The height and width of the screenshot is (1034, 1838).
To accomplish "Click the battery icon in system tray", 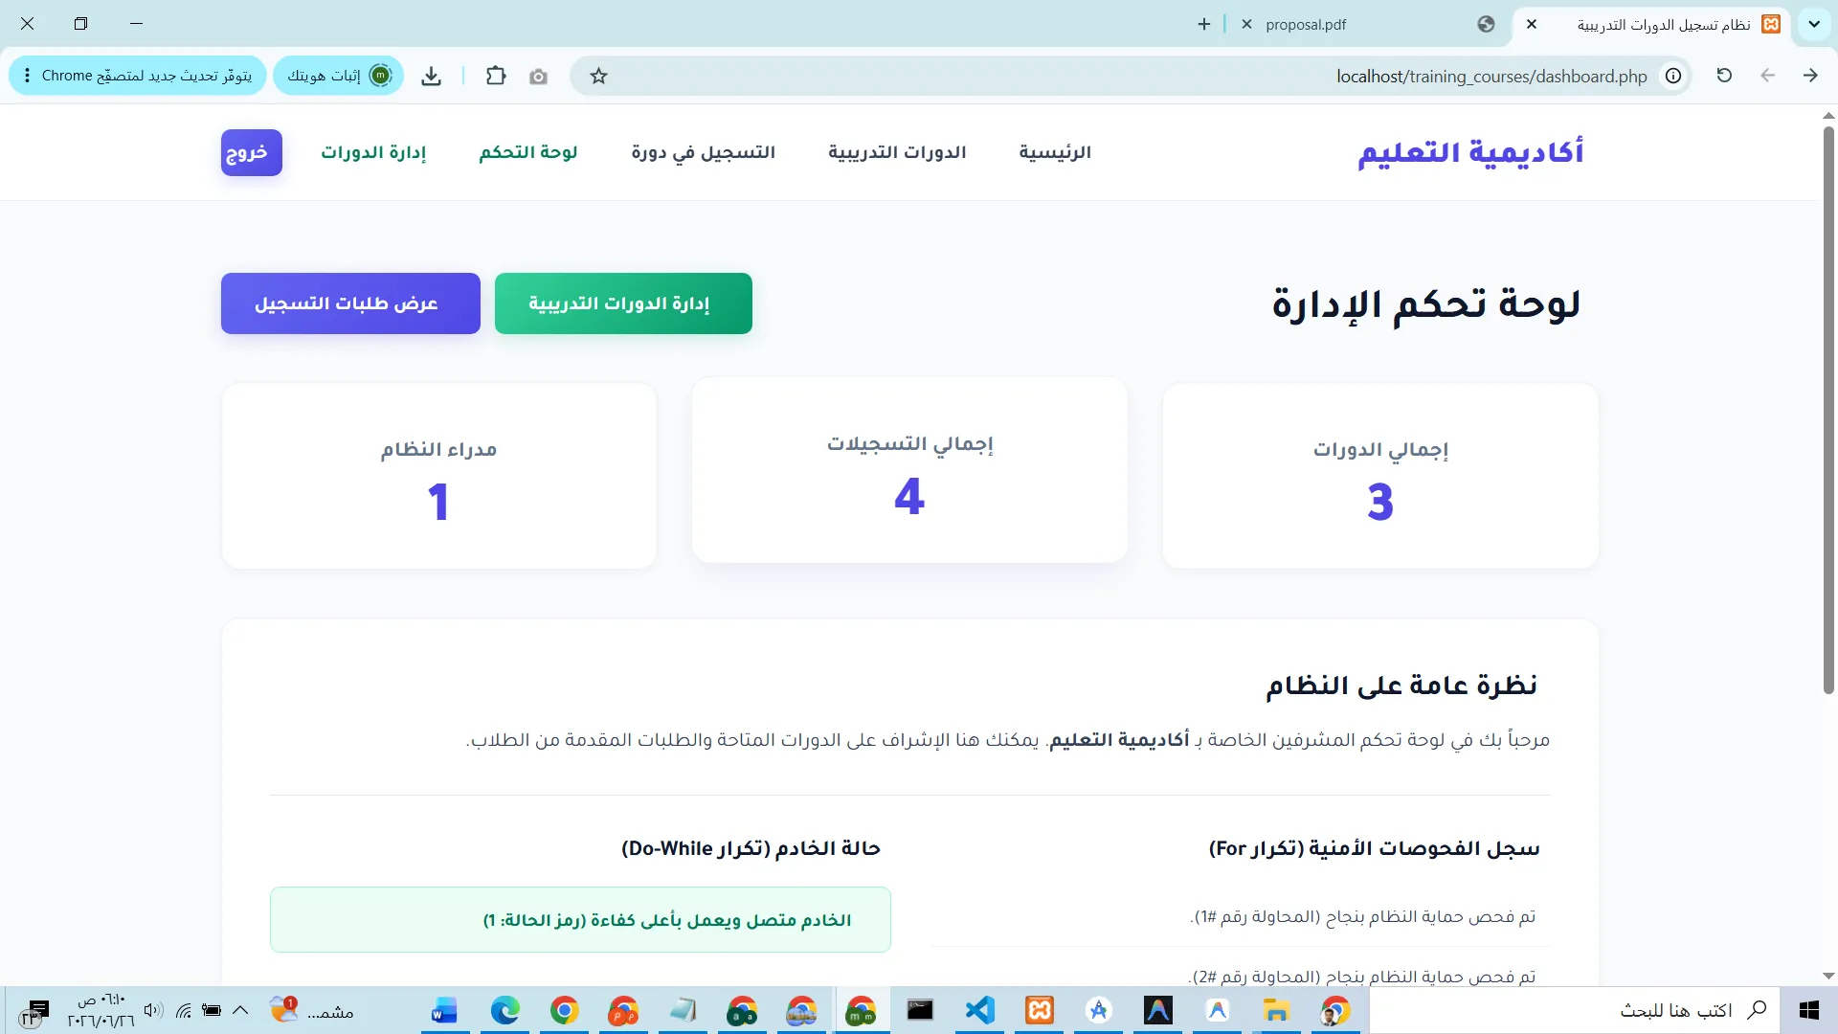I will 212,1010.
